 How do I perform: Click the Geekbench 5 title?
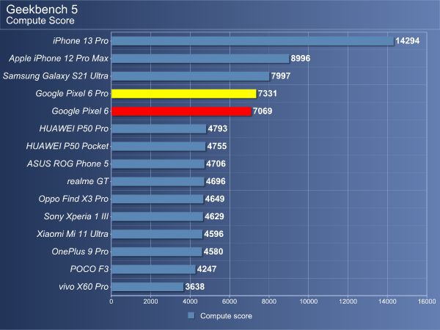coord(42,10)
